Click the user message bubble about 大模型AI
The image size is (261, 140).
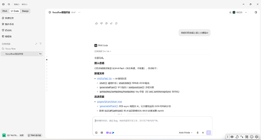tap(194, 33)
